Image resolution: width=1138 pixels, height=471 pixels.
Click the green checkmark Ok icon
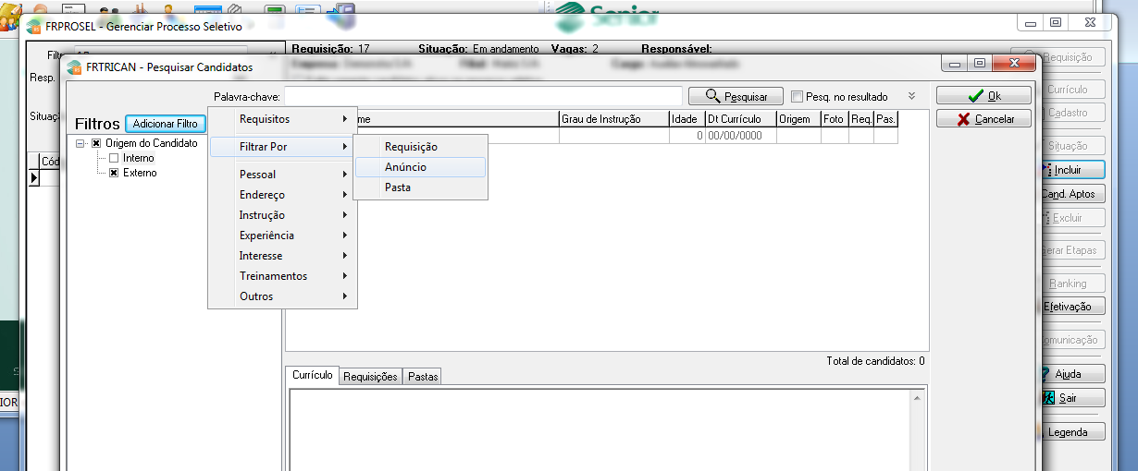pos(975,96)
